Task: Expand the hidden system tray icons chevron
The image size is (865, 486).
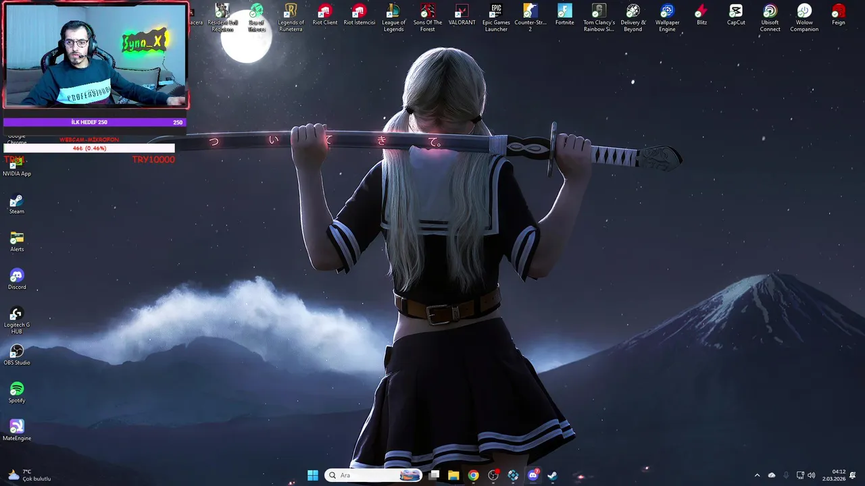Action: pyautogui.click(x=757, y=475)
